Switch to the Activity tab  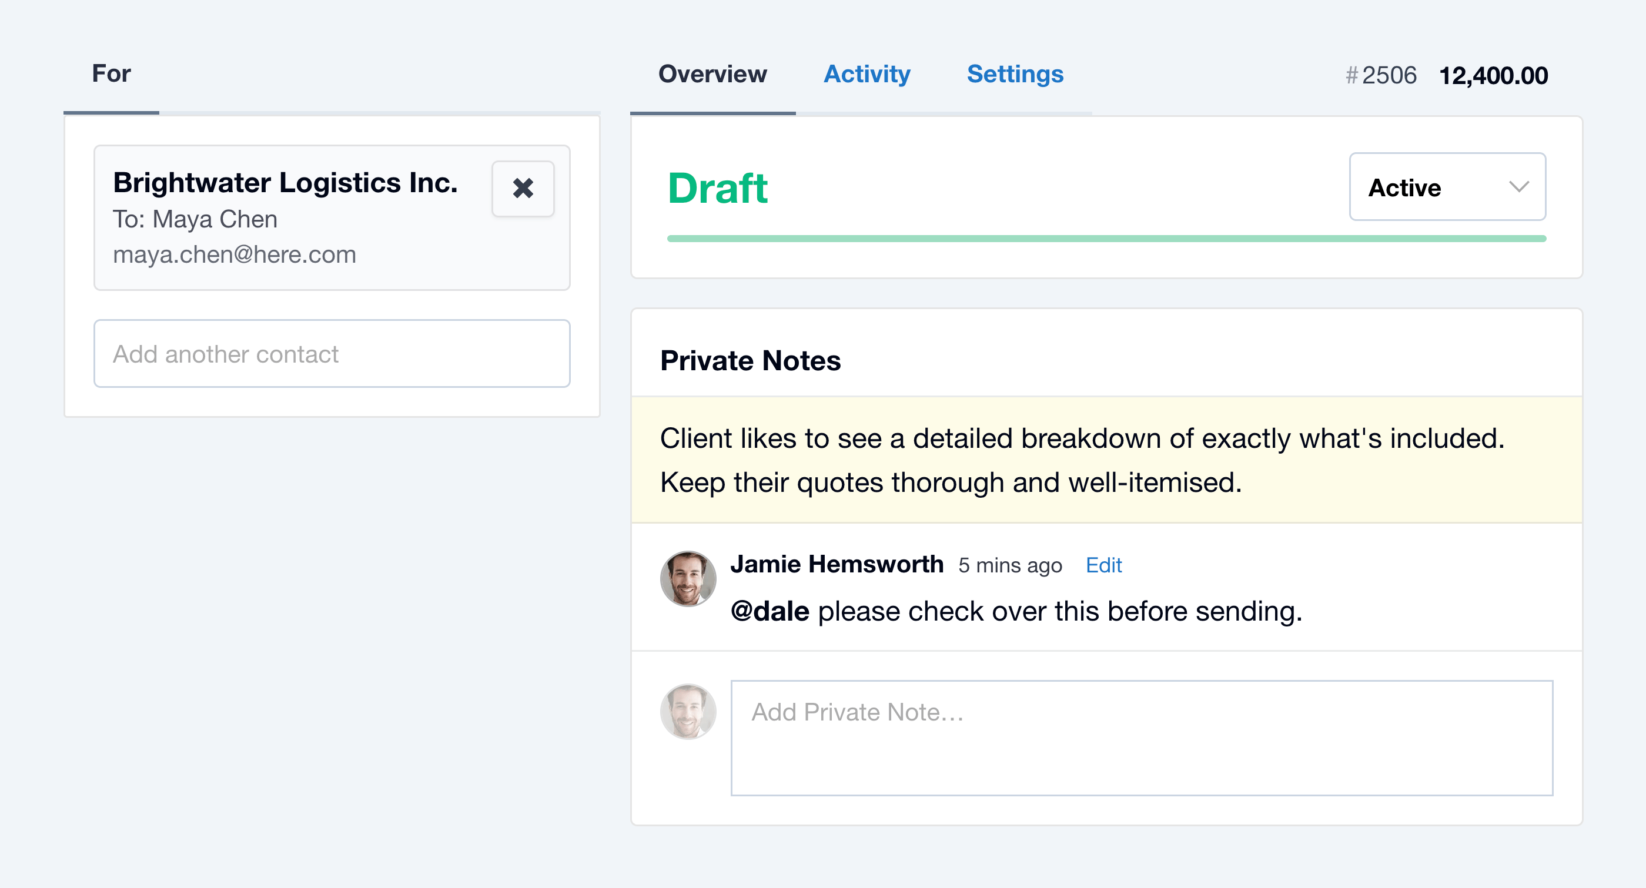pyautogui.click(x=867, y=74)
